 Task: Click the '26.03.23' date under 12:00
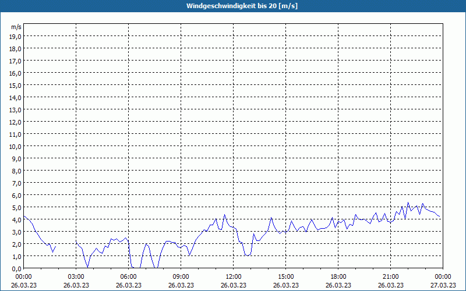[x=234, y=285]
